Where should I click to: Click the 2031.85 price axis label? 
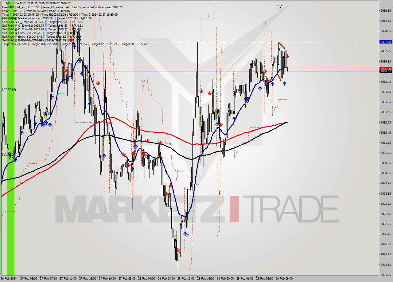pyautogui.click(x=386, y=143)
